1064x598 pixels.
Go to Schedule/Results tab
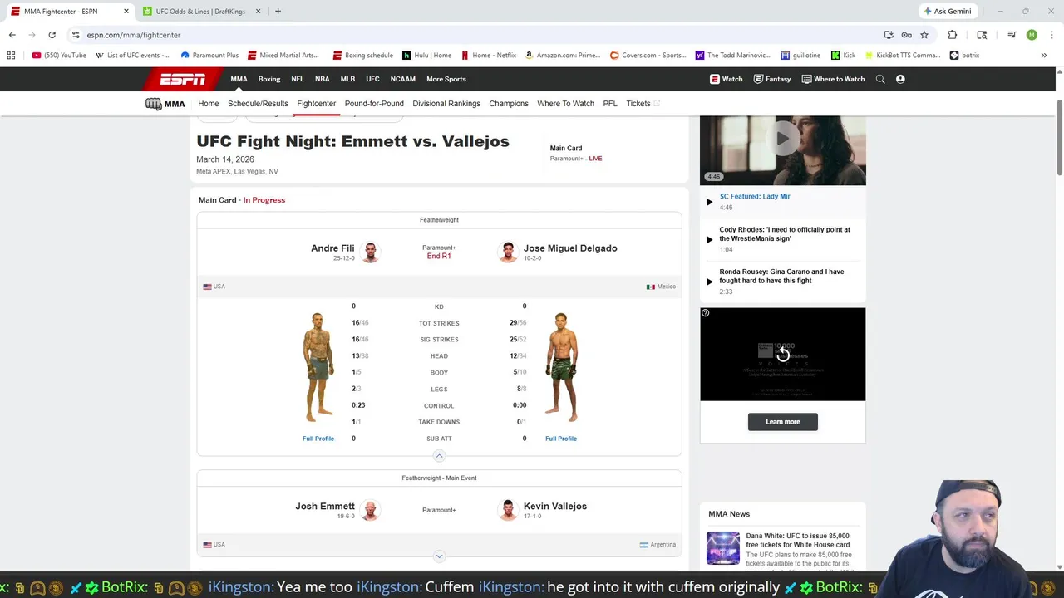coord(258,104)
